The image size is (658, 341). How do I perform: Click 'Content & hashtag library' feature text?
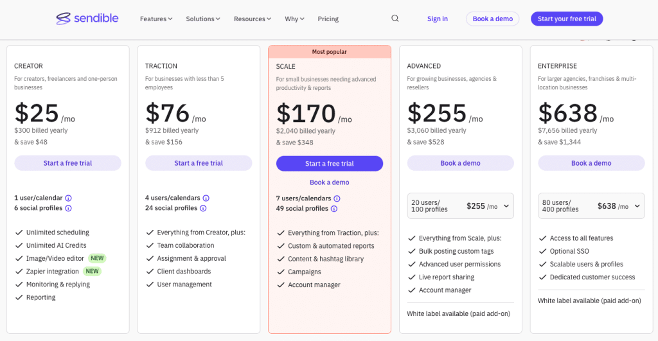[x=326, y=259]
